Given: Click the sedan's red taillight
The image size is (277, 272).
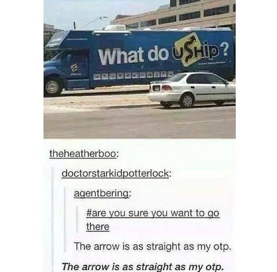Looking at the screenshot, I should click(167, 88).
